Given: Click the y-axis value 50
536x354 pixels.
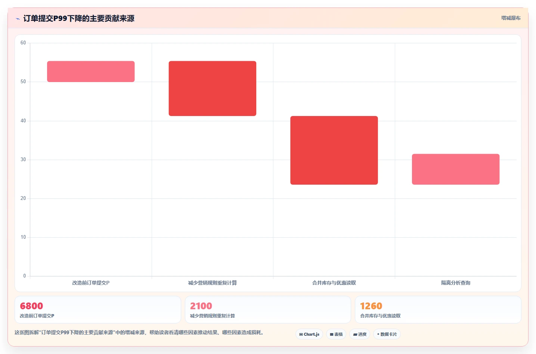Looking at the screenshot, I should tap(23, 82).
